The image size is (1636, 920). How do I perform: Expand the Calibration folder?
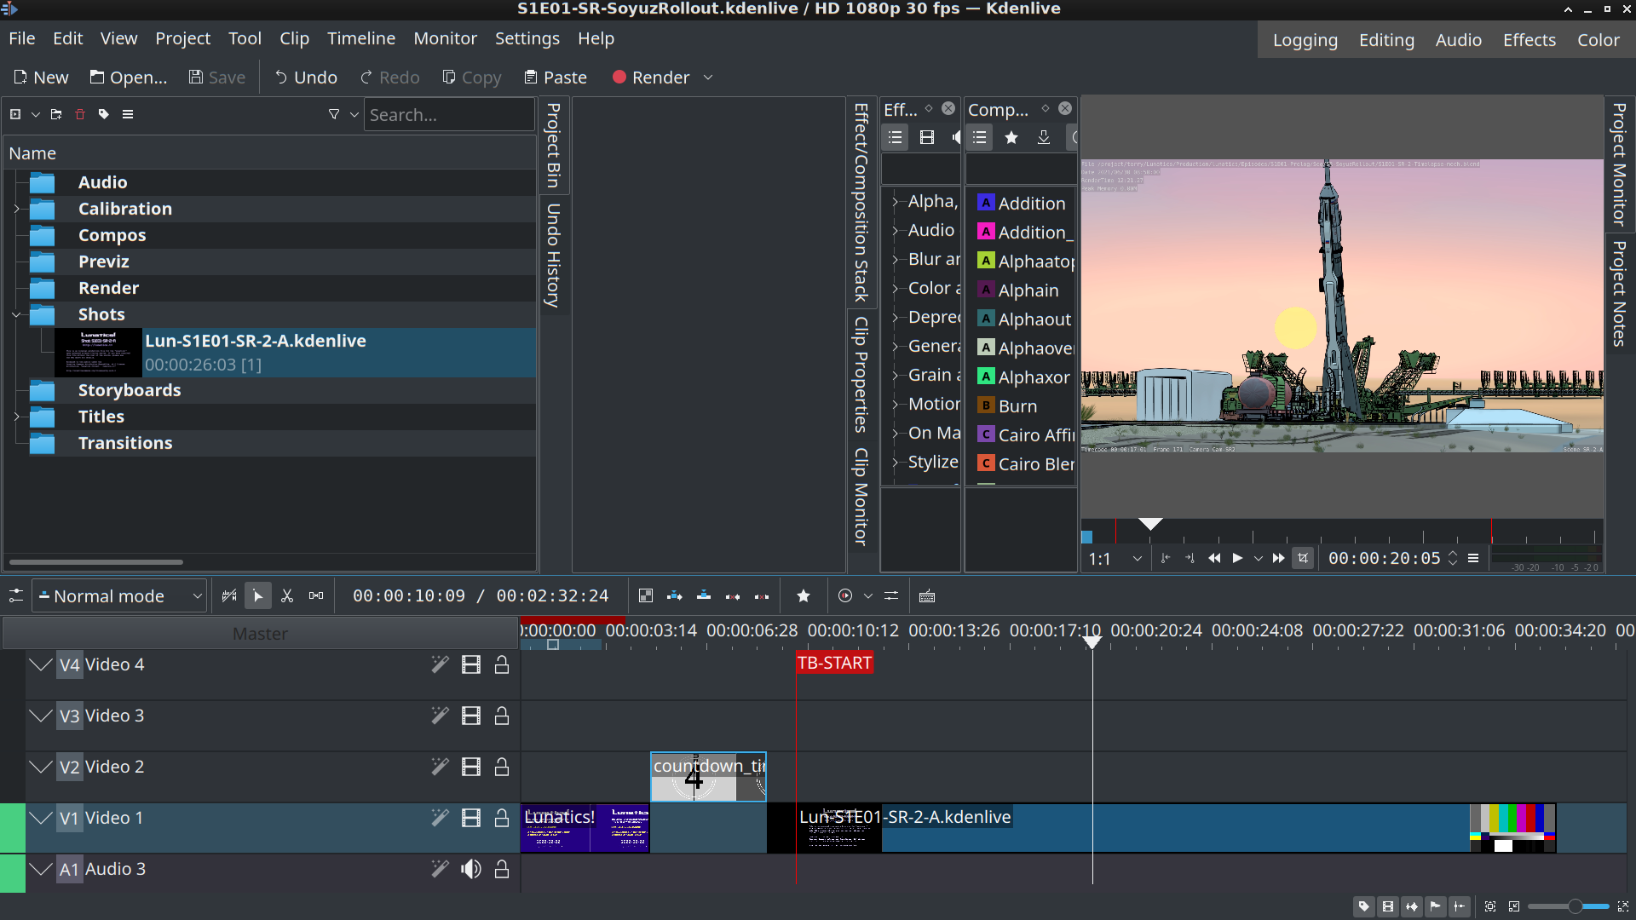click(16, 209)
